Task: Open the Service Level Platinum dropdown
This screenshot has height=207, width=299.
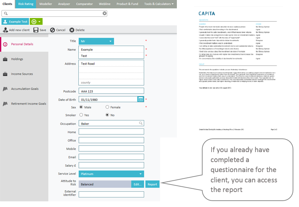Action: click(111, 174)
